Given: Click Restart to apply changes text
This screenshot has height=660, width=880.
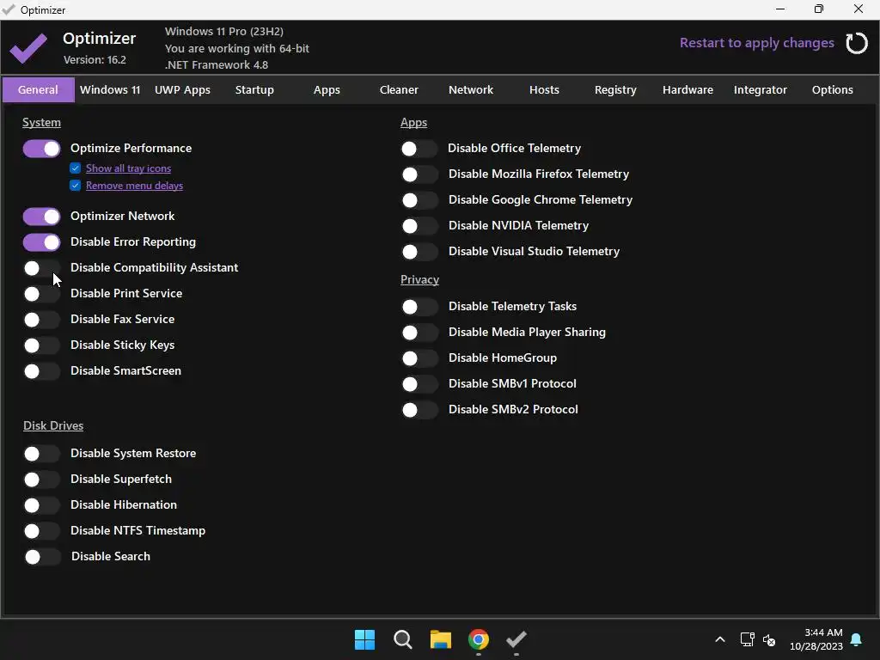Looking at the screenshot, I should point(757,43).
